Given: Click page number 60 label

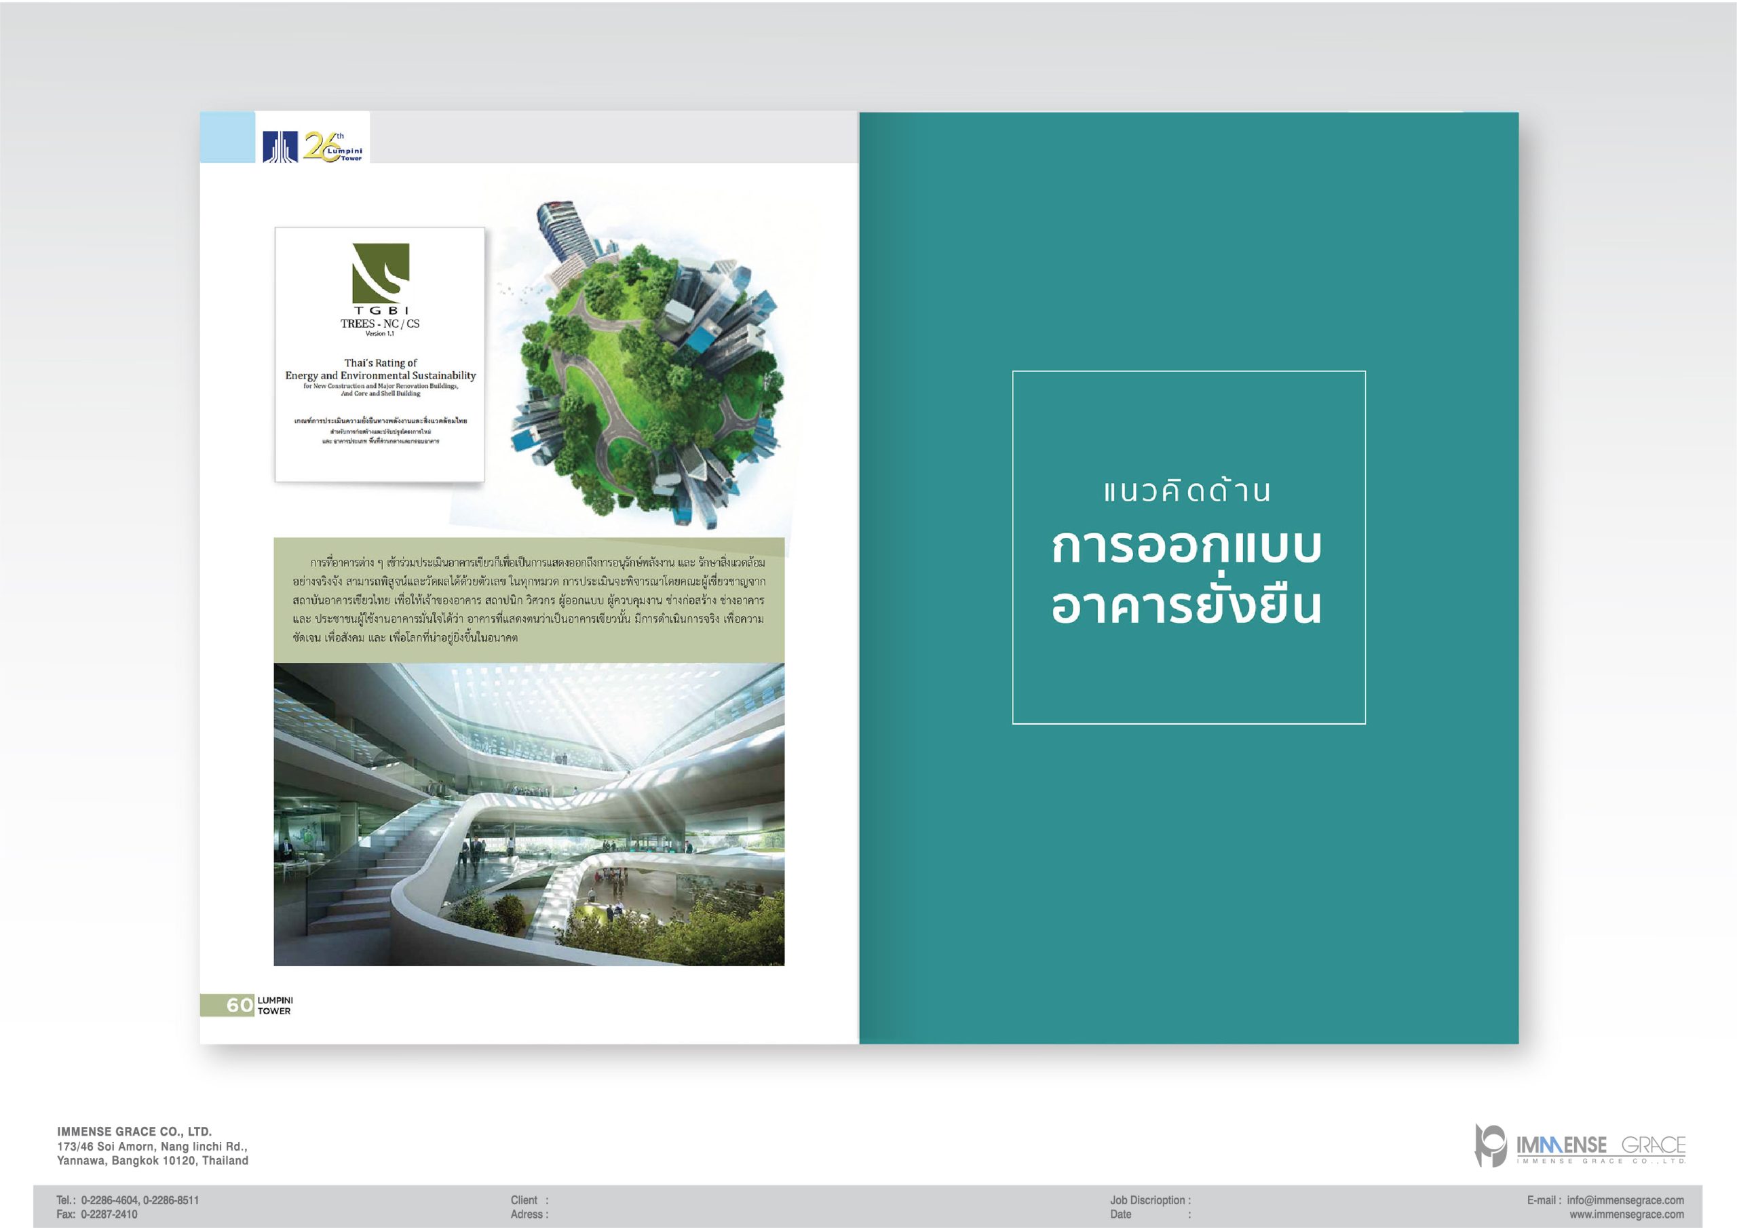Looking at the screenshot, I should pos(239,1005).
